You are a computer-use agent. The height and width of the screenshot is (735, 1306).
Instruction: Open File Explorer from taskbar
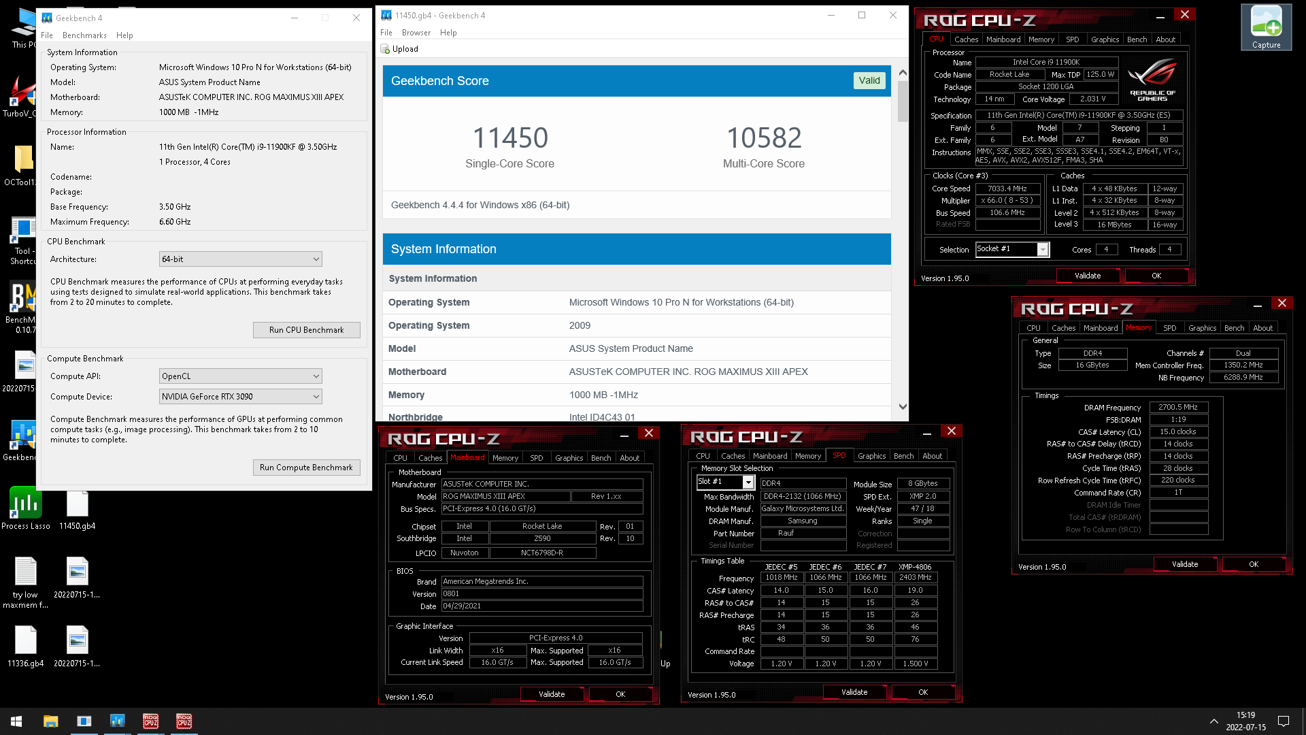tap(50, 721)
